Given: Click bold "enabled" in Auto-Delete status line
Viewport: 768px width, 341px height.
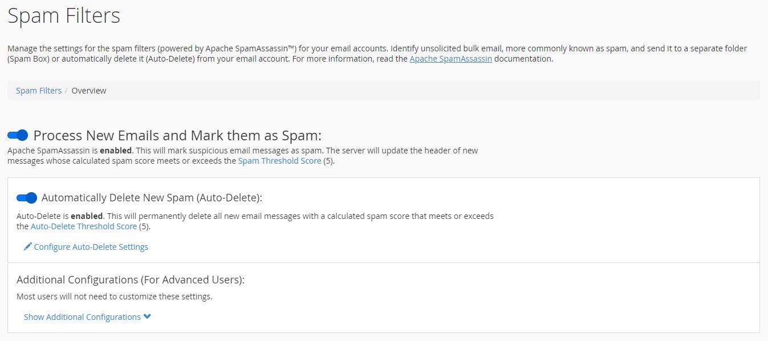Looking at the screenshot, I should pyautogui.click(x=87, y=216).
